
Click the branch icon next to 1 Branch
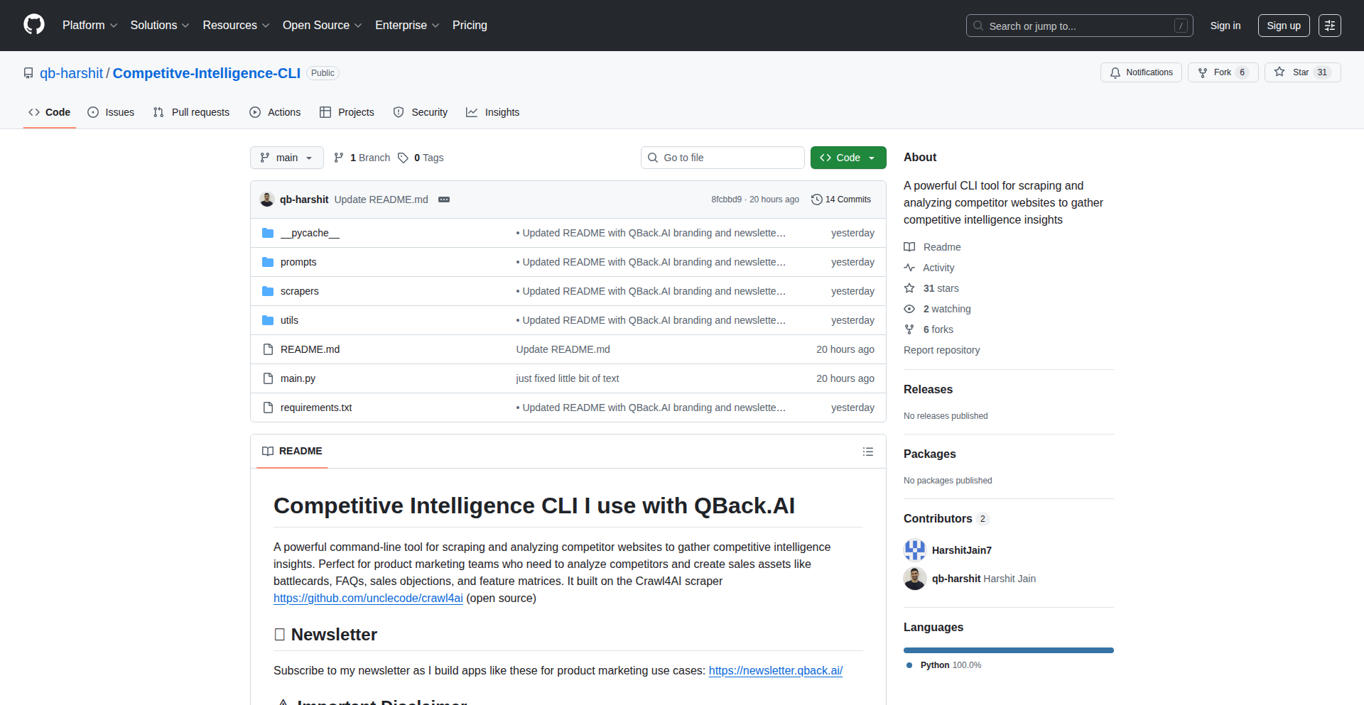(339, 158)
